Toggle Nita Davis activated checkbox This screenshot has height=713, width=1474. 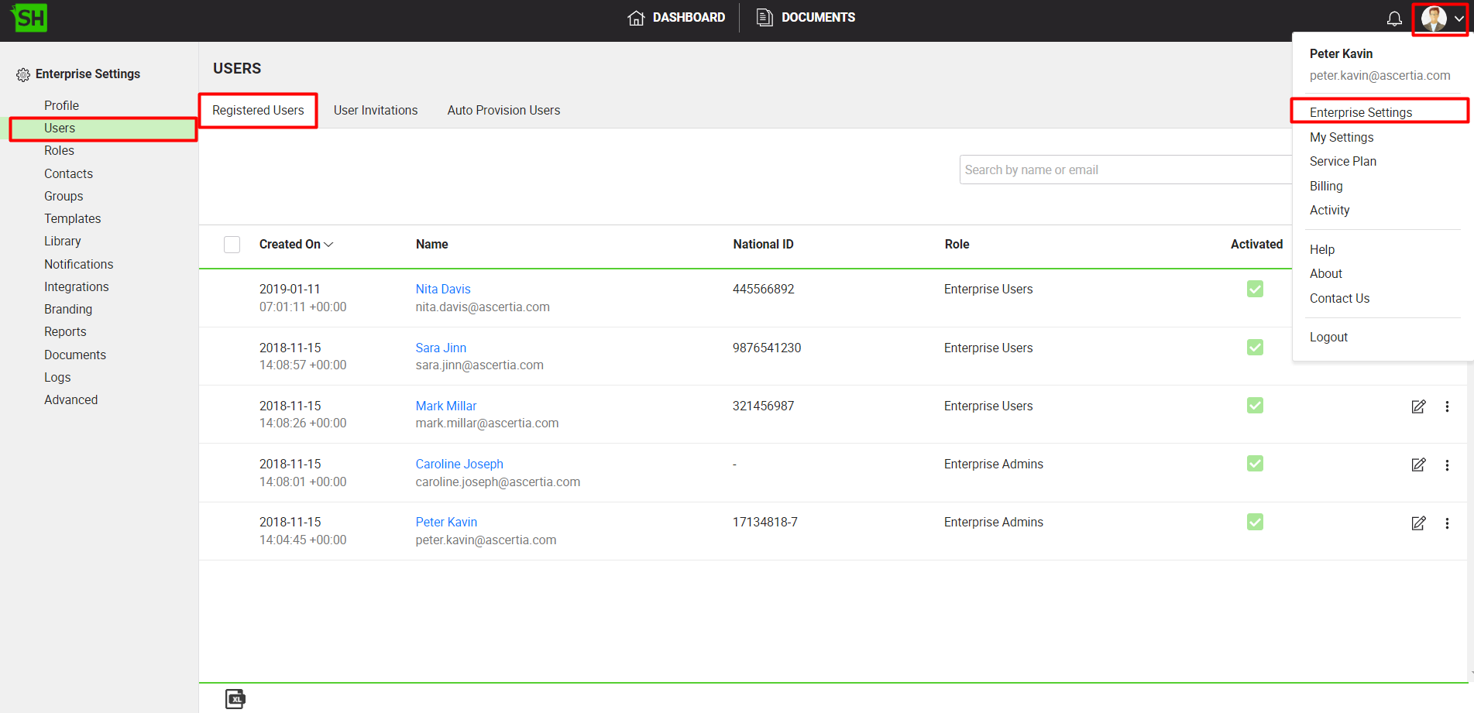coord(1255,289)
